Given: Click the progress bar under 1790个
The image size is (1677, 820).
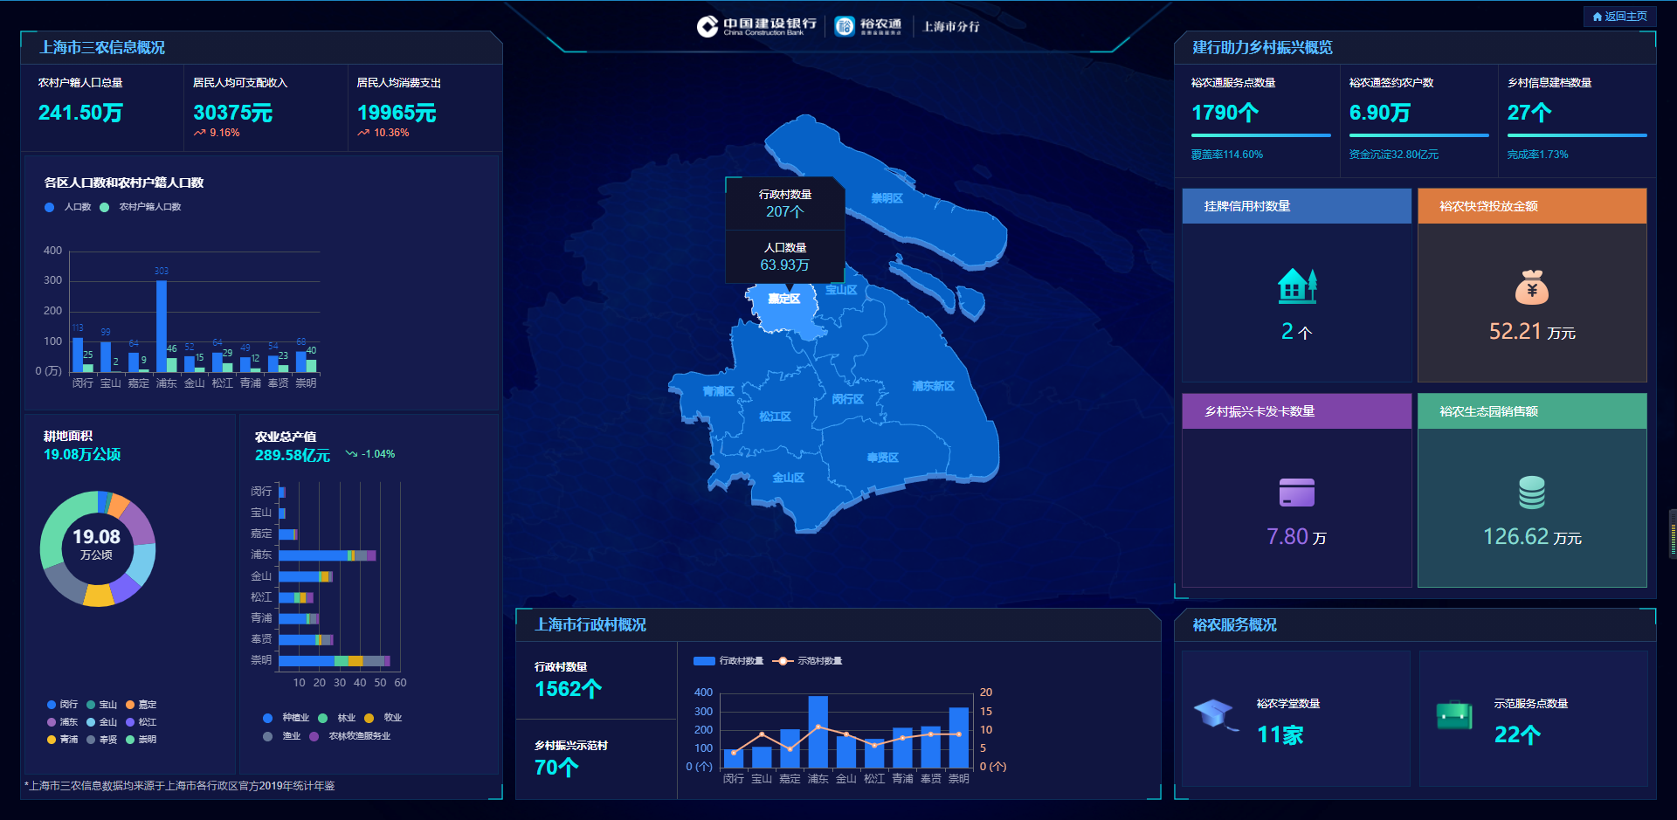Looking at the screenshot, I should [1260, 135].
